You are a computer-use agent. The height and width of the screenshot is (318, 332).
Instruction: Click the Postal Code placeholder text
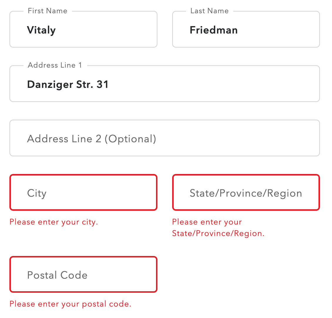(x=57, y=275)
